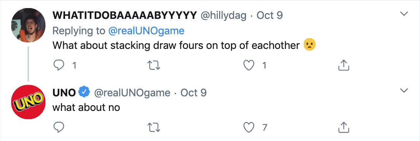Reply to hillydag's draw fours tweet
Viewport: 420px width, 141px height.
59,65
